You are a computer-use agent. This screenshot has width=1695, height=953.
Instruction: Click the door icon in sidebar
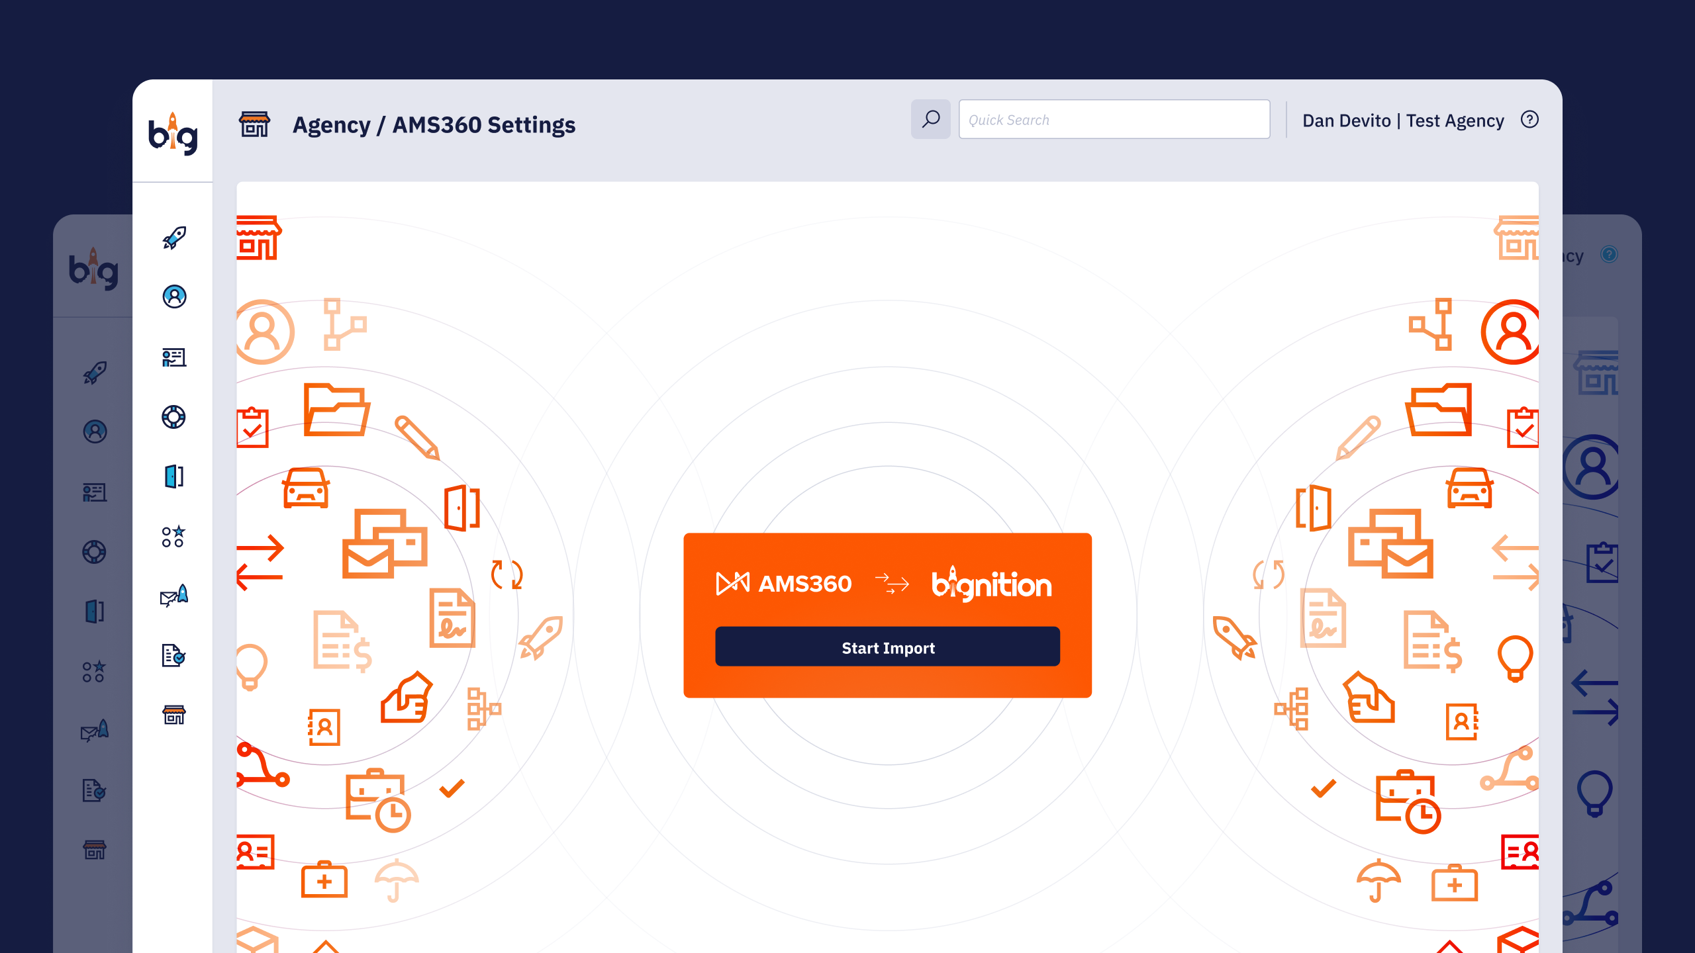(174, 476)
